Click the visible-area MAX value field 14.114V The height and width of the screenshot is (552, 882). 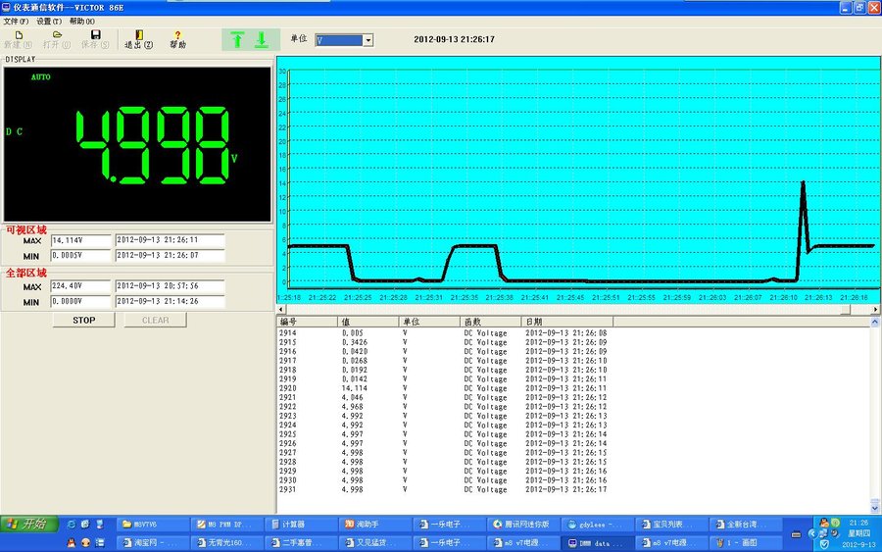[x=81, y=240]
